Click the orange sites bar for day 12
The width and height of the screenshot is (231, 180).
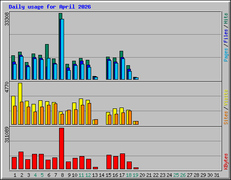[x=89, y=114]
